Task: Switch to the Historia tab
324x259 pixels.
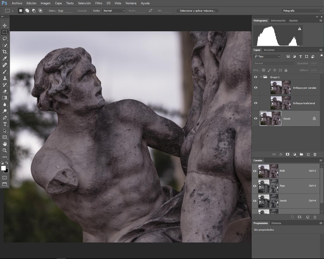Action: pos(276,223)
